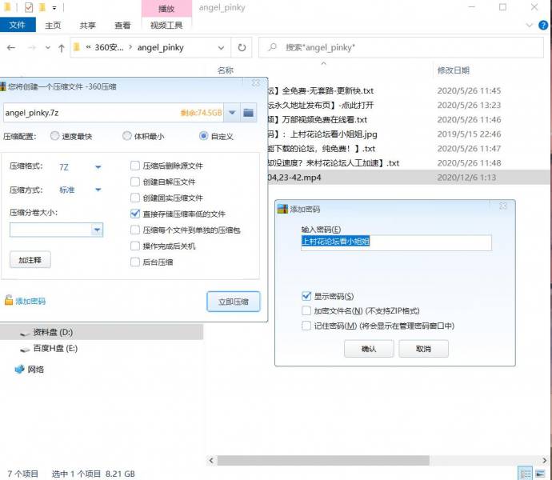Image resolution: width=552 pixels, height=480 pixels.
Task: Tick the 记住密码 checkbox
Action: (x=307, y=326)
